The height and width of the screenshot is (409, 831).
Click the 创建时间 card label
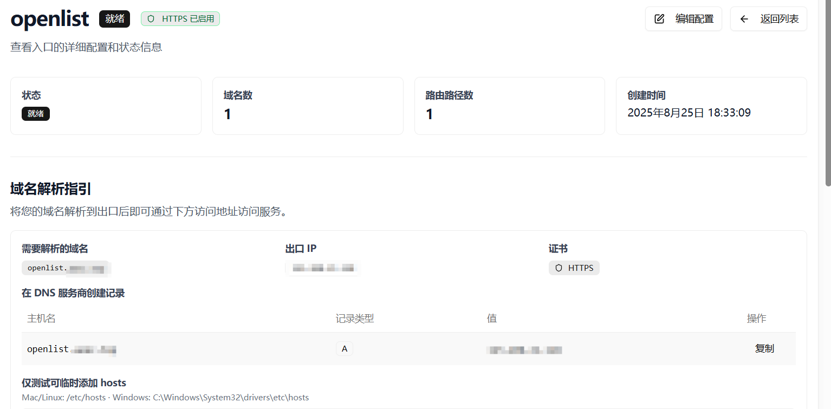coord(646,95)
